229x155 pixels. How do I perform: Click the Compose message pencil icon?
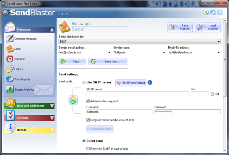10,38
